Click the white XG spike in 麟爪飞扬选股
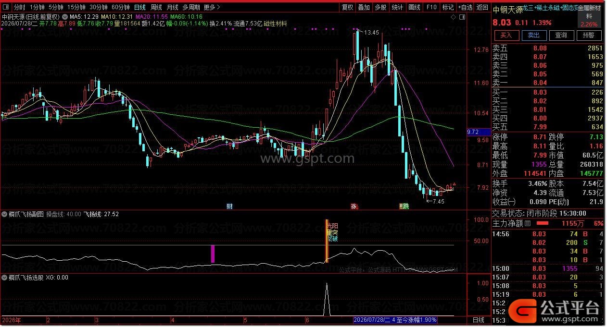Image resolution: width=607 pixels, height=327 pixels. click(x=327, y=299)
